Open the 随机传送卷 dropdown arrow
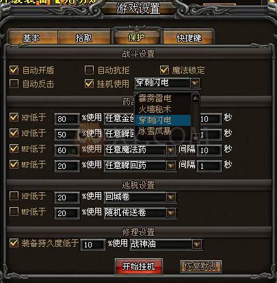The width and height of the screenshot is (277, 283). click(x=171, y=213)
